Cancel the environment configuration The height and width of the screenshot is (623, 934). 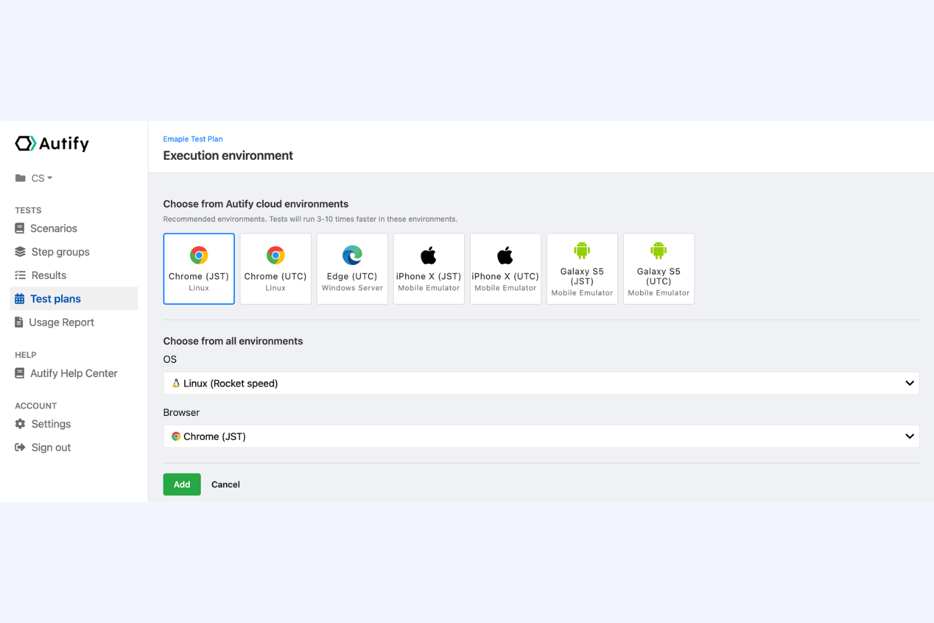coord(225,484)
